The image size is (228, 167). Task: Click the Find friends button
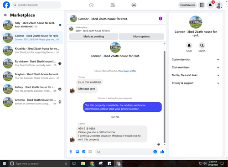[187, 5]
